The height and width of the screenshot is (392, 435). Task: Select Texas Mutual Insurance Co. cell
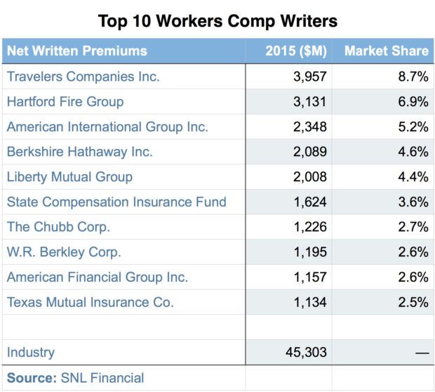point(90,303)
